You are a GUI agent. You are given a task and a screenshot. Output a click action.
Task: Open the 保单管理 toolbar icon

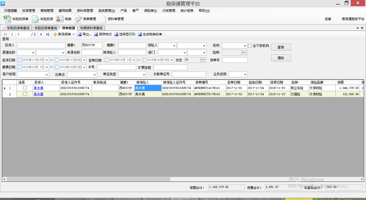(x=78, y=19)
